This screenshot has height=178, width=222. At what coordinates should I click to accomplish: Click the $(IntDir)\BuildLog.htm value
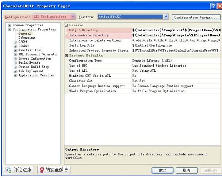pyautogui.click(x=152, y=46)
